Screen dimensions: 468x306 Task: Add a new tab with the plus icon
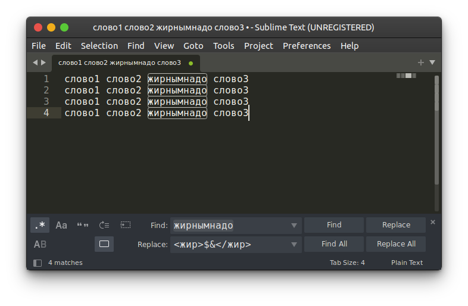(x=421, y=63)
